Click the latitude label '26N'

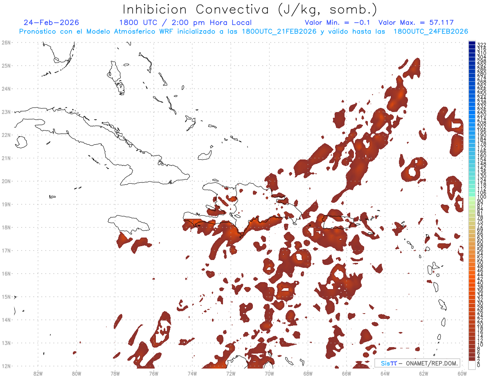pos(6,43)
